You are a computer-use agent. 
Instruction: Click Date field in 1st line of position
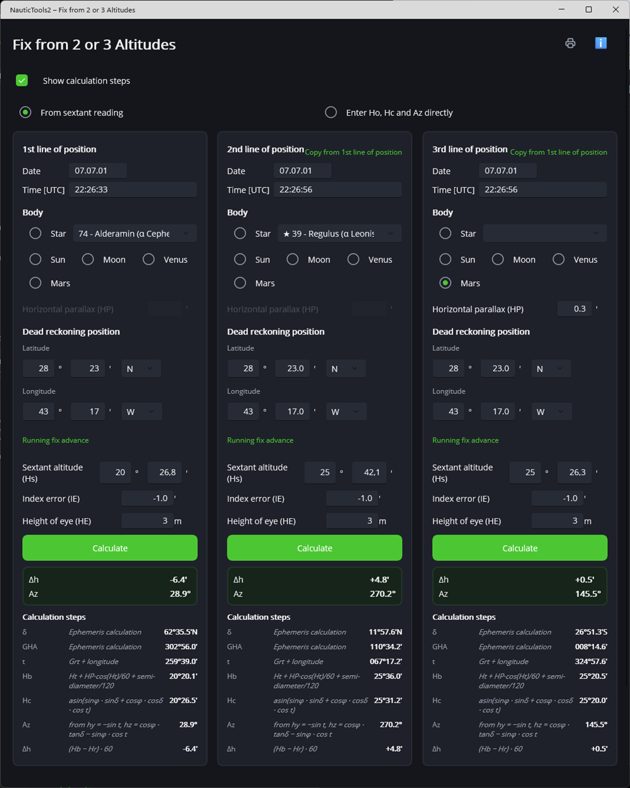(98, 170)
